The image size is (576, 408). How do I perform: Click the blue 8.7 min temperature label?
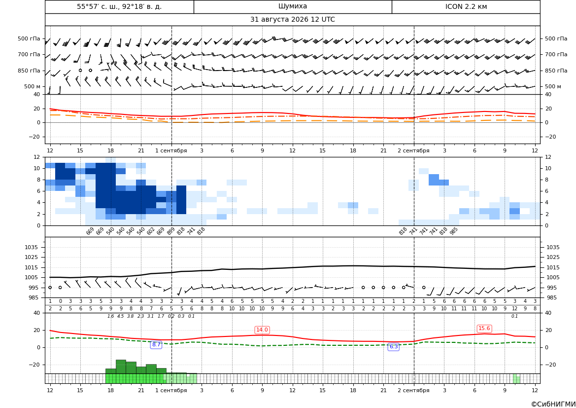pos(157,345)
